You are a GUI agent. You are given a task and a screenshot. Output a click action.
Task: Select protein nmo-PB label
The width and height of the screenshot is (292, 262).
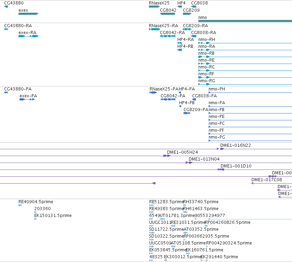coord(217,110)
